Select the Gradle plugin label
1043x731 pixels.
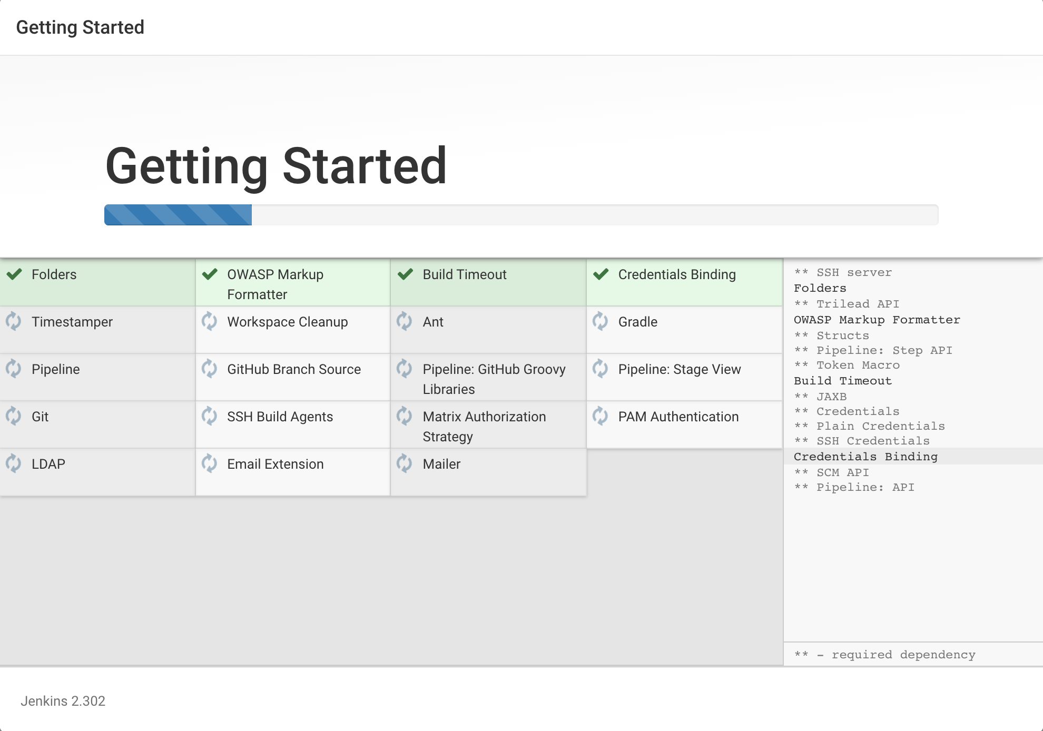click(x=638, y=322)
